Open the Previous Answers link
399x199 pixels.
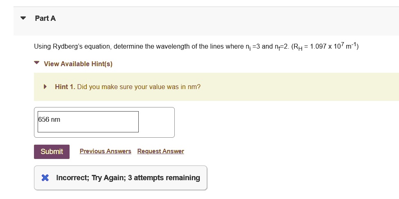[x=106, y=151]
